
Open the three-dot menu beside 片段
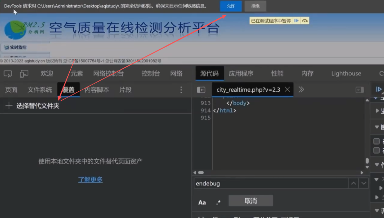(x=181, y=90)
